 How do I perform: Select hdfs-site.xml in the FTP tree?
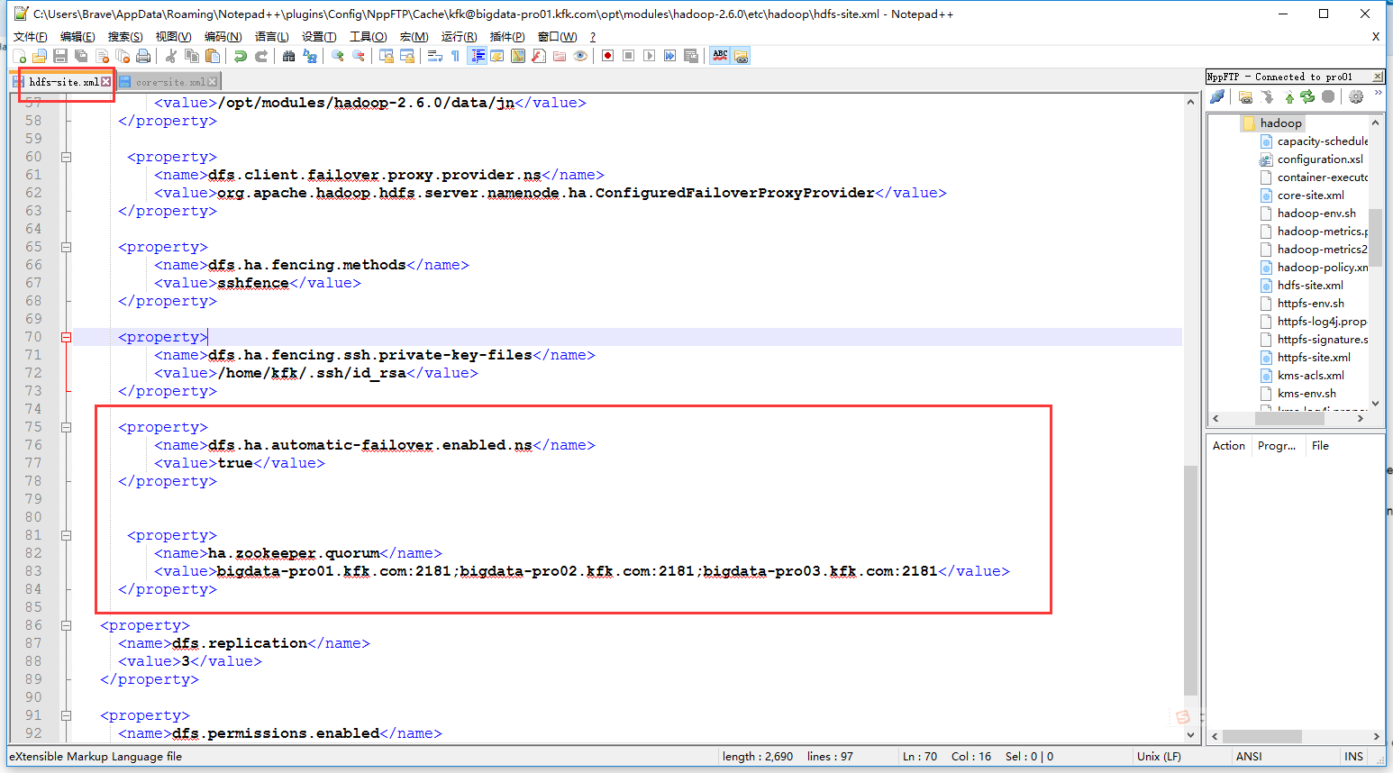click(1310, 286)
